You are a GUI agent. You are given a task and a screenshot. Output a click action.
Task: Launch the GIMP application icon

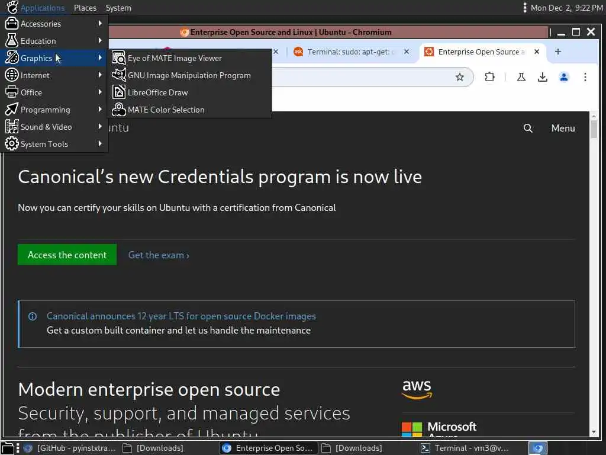point(118,75)
